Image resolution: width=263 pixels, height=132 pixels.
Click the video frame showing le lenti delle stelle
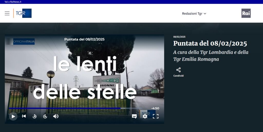[x=84, y=77]
